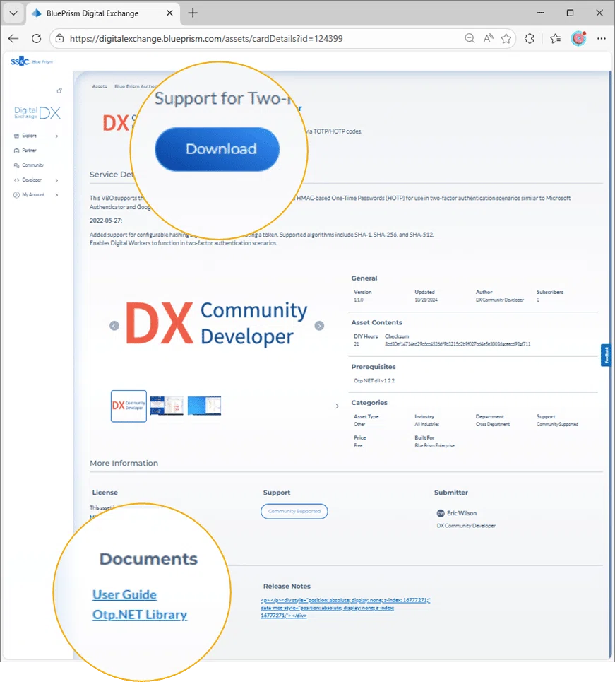Click the SS&C Blue Prism logo
Viewport: 615px width, 682px height.
click(32, 61)
